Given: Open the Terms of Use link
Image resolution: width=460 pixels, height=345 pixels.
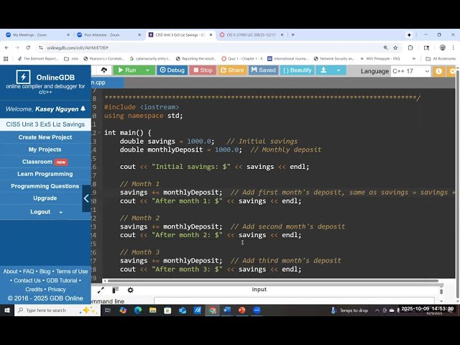Looking at the screenshot, I should pos(72,272).
